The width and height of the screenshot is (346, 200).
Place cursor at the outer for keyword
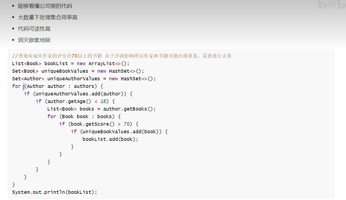pos(16,86)
